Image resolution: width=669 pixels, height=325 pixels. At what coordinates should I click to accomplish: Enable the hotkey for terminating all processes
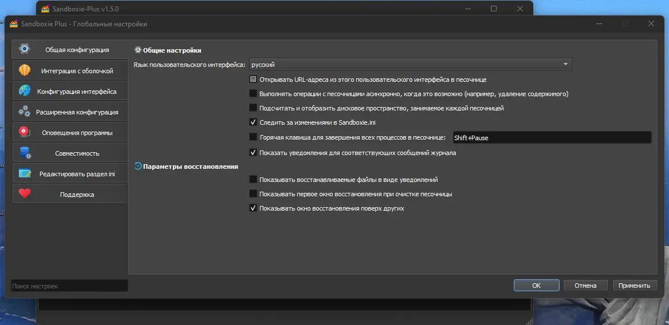pos(253,137)
